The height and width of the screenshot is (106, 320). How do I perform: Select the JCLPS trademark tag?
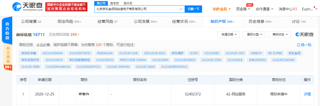pos(194,53)
